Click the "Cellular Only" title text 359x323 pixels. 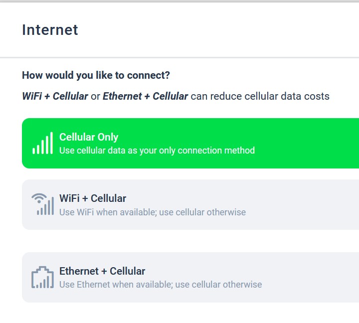(x=89, y=137)
